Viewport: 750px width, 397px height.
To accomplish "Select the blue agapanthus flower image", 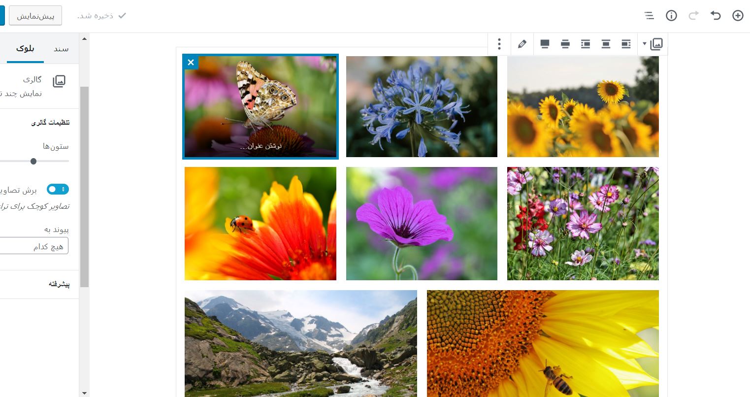I will pos(422,106).
